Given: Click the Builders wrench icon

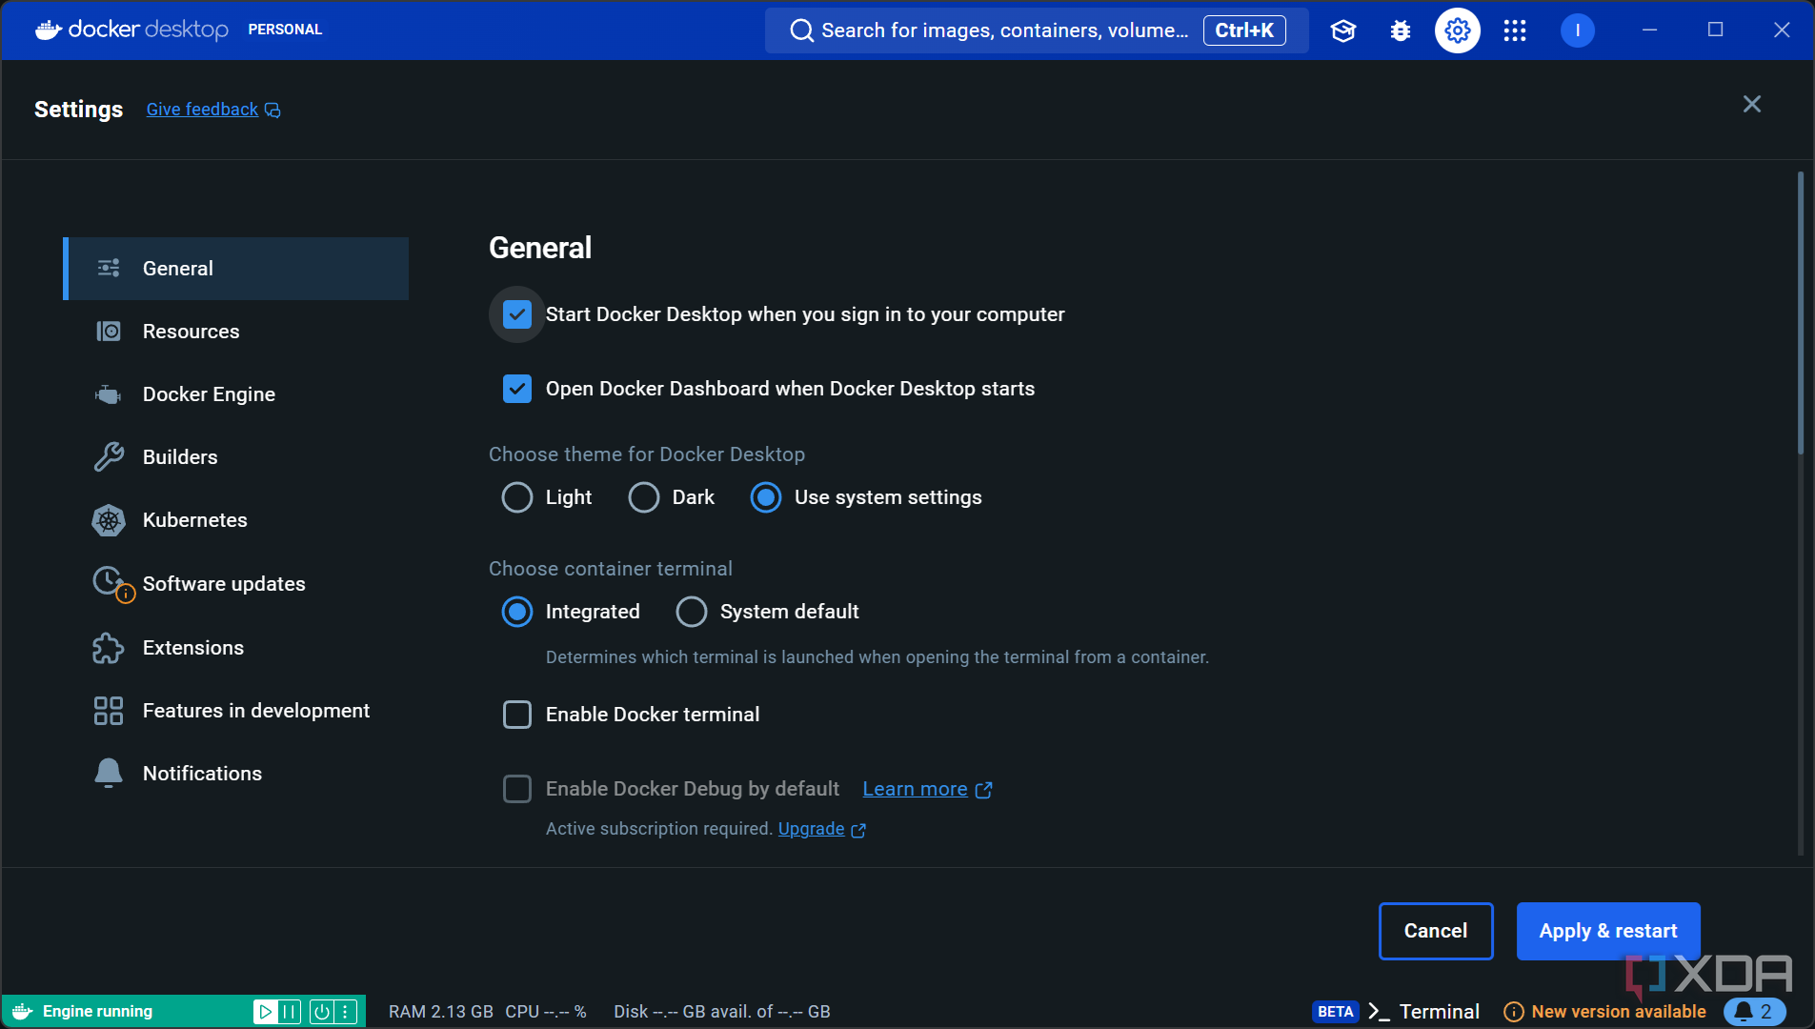Looking at the screenshot, I should coord(109,457).
